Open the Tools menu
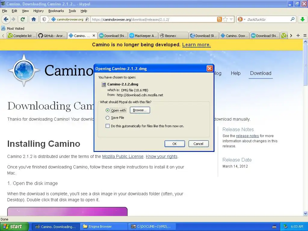 tap(72, 11)
